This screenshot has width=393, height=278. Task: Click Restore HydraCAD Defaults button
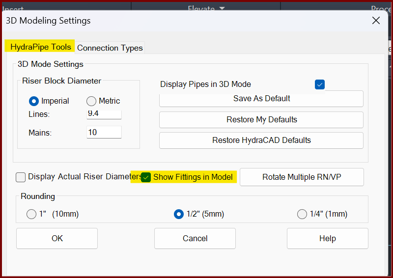tap(261, 140)
